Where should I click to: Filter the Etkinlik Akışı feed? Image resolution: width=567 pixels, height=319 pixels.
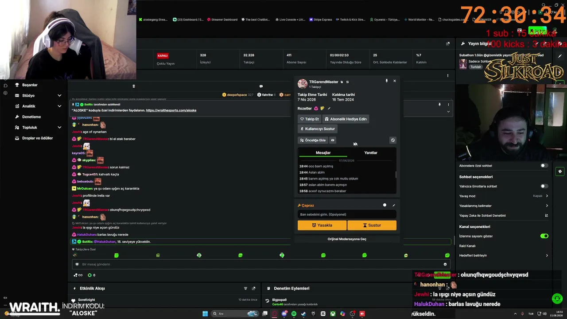click(x=245, y=288)
